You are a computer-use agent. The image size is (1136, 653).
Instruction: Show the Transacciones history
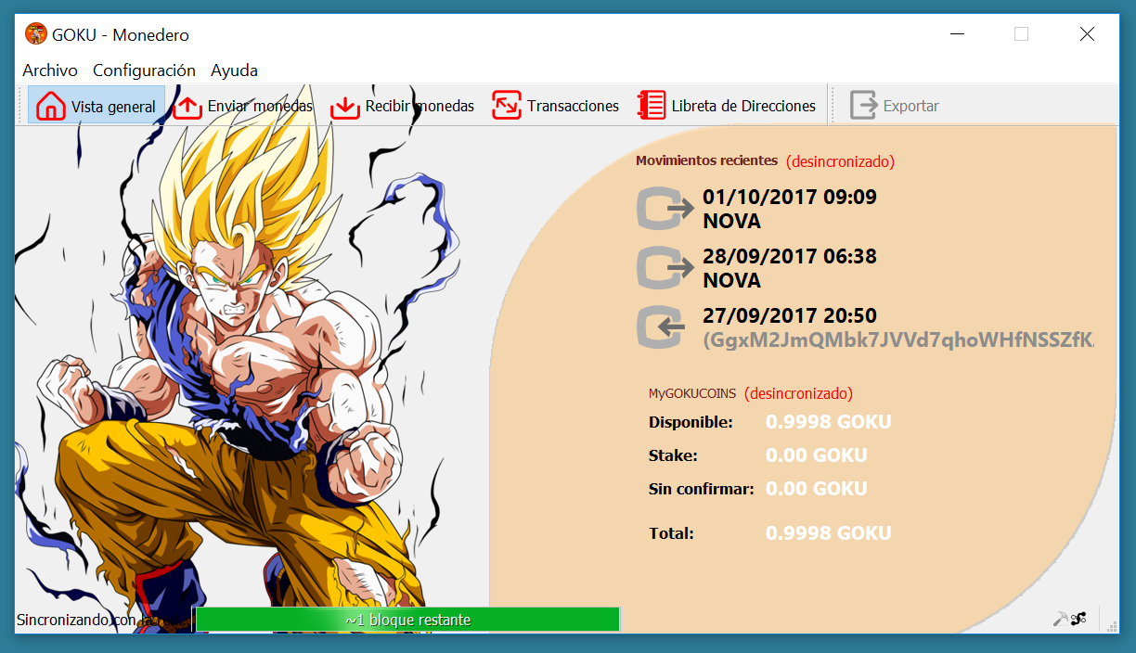click(555, 106)
